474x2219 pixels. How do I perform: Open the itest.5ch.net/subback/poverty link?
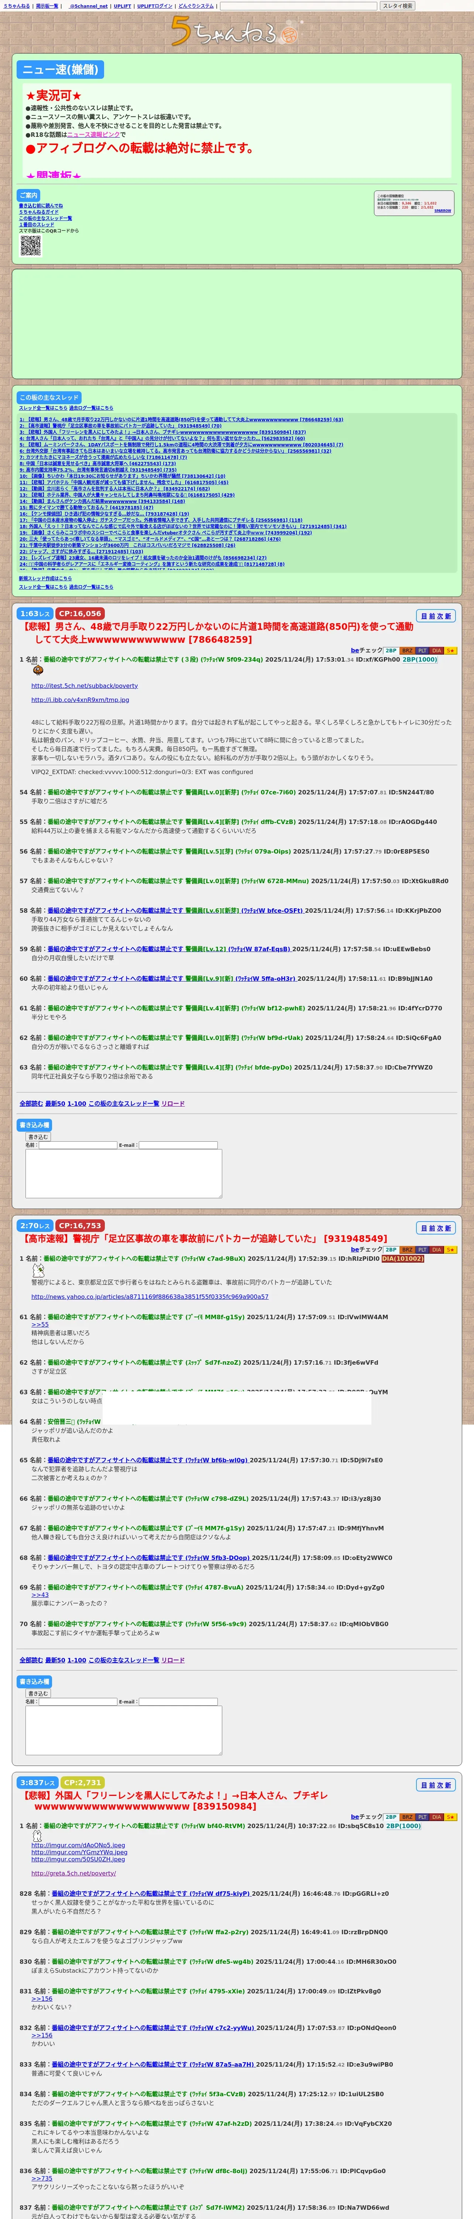(x=84, y=686)
